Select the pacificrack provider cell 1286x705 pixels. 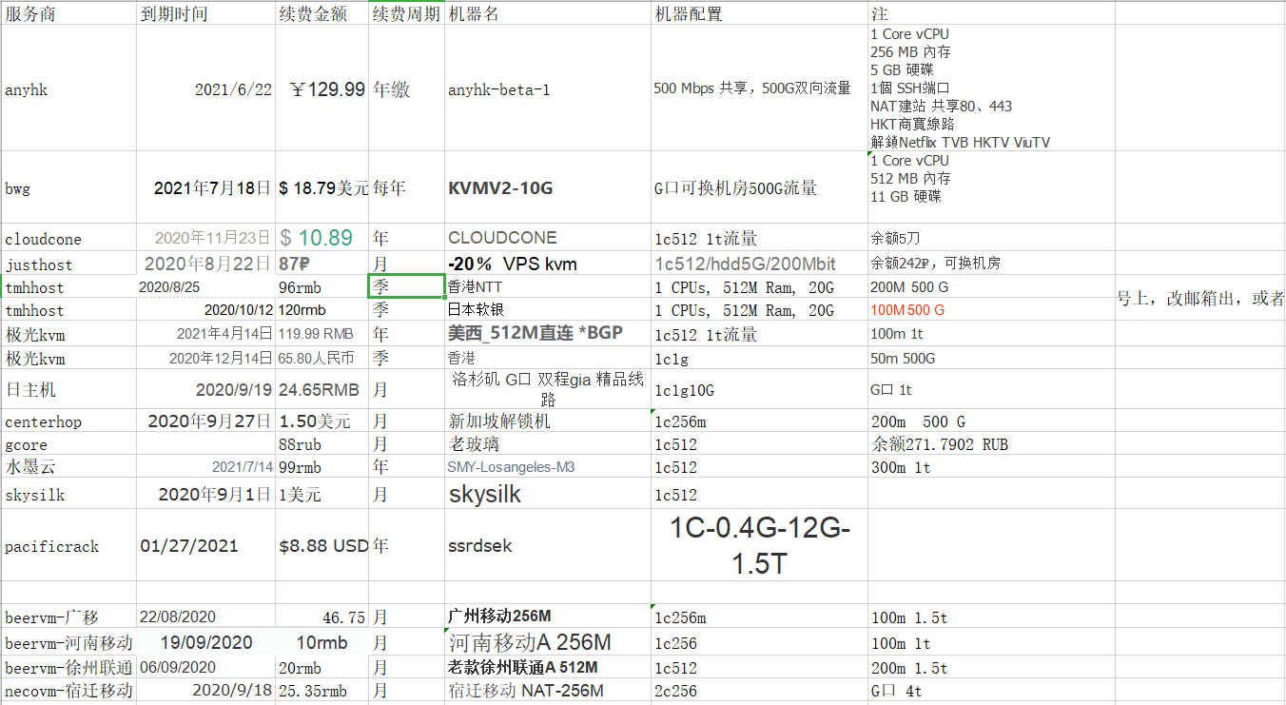pos(68,546)
